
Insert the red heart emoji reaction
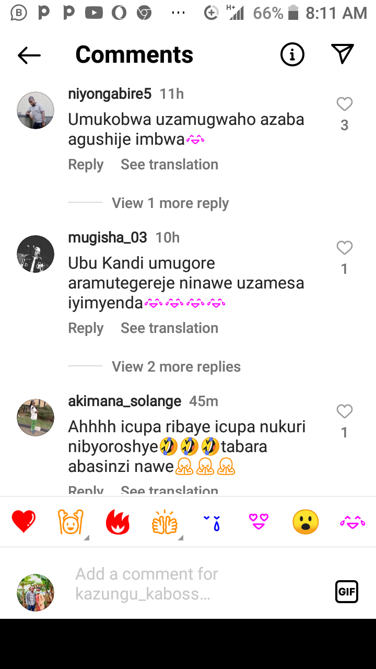pyautogui.click(x=23, y=522)
